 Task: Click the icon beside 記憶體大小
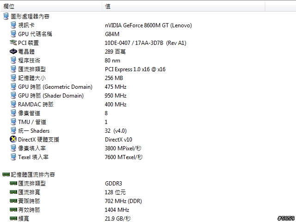coord(13,78)
